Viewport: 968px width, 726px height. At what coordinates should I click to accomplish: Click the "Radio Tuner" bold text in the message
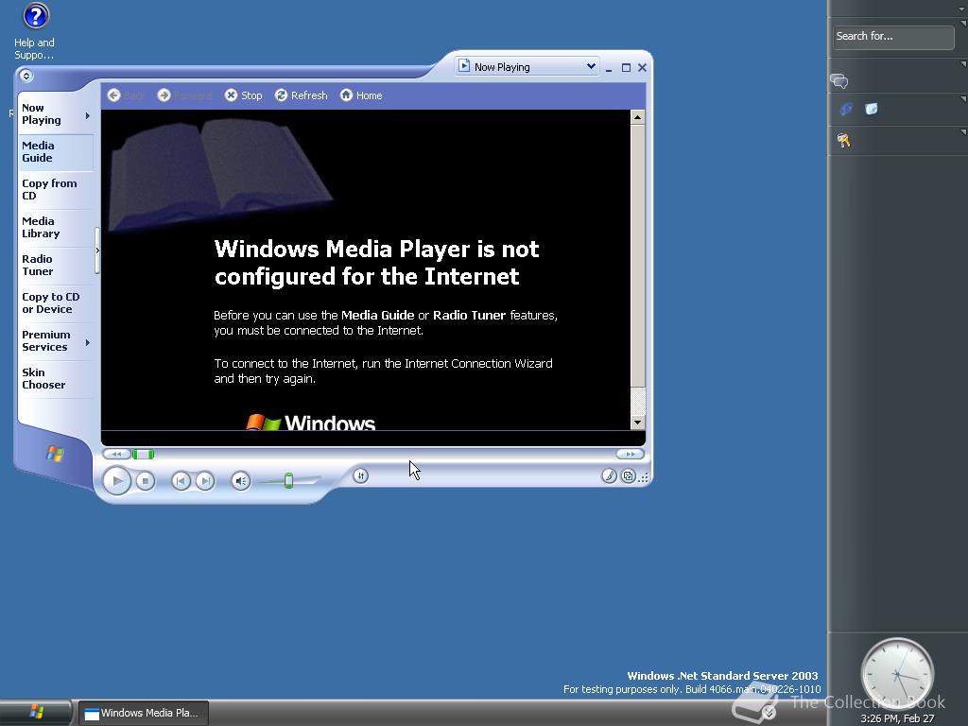pyautogui.click(x=469, y=315)
